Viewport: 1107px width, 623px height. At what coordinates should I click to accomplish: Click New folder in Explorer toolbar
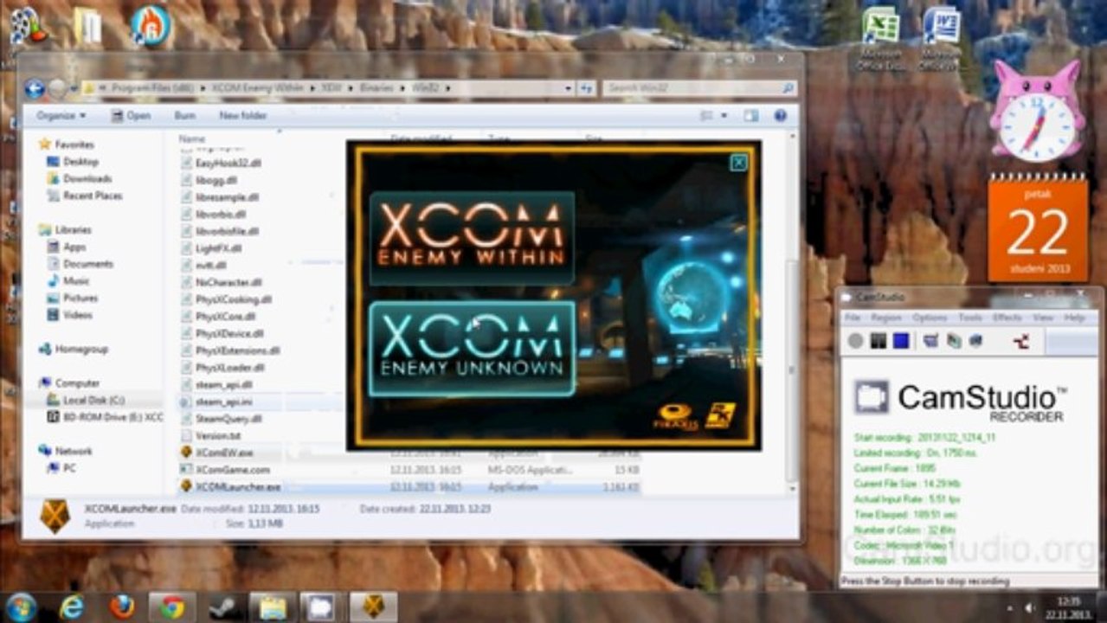pos(242,115)
